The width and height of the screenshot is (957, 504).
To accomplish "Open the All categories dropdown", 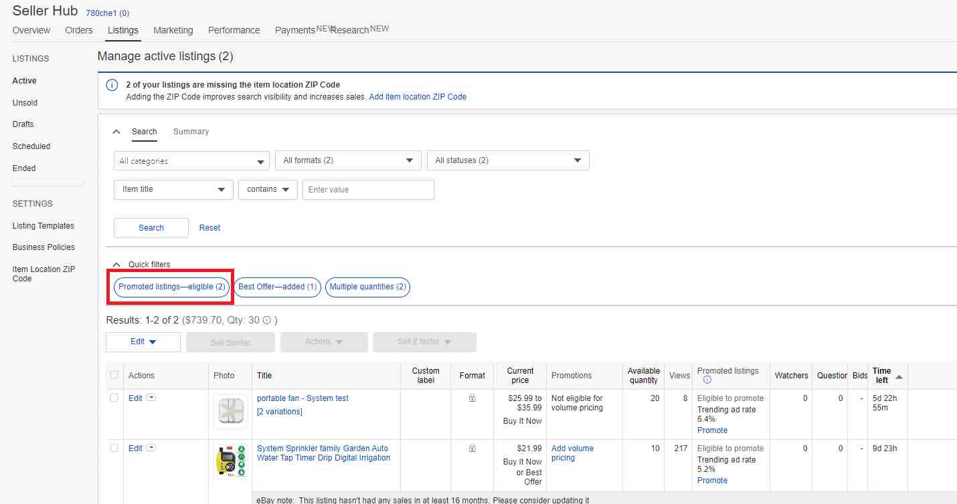I will coord(191,161).
